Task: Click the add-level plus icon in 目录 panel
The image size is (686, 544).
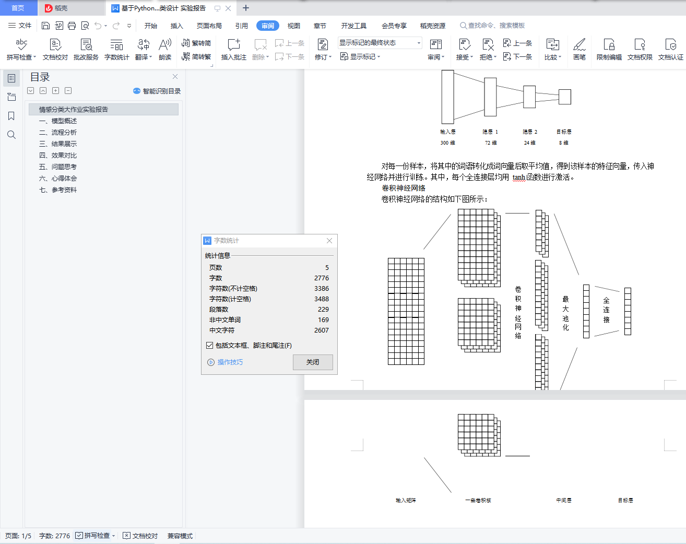Action: (55, 91)
